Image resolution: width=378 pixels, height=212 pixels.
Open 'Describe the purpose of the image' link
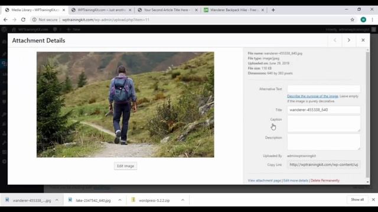[312, 96]
